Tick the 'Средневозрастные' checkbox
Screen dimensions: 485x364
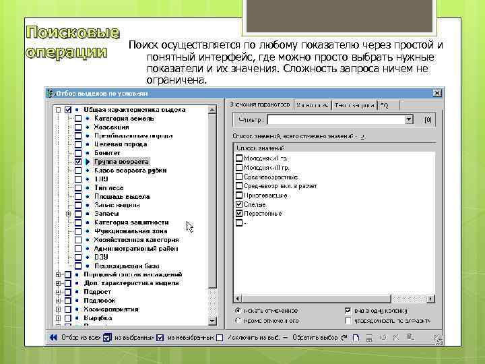point(238,177)
